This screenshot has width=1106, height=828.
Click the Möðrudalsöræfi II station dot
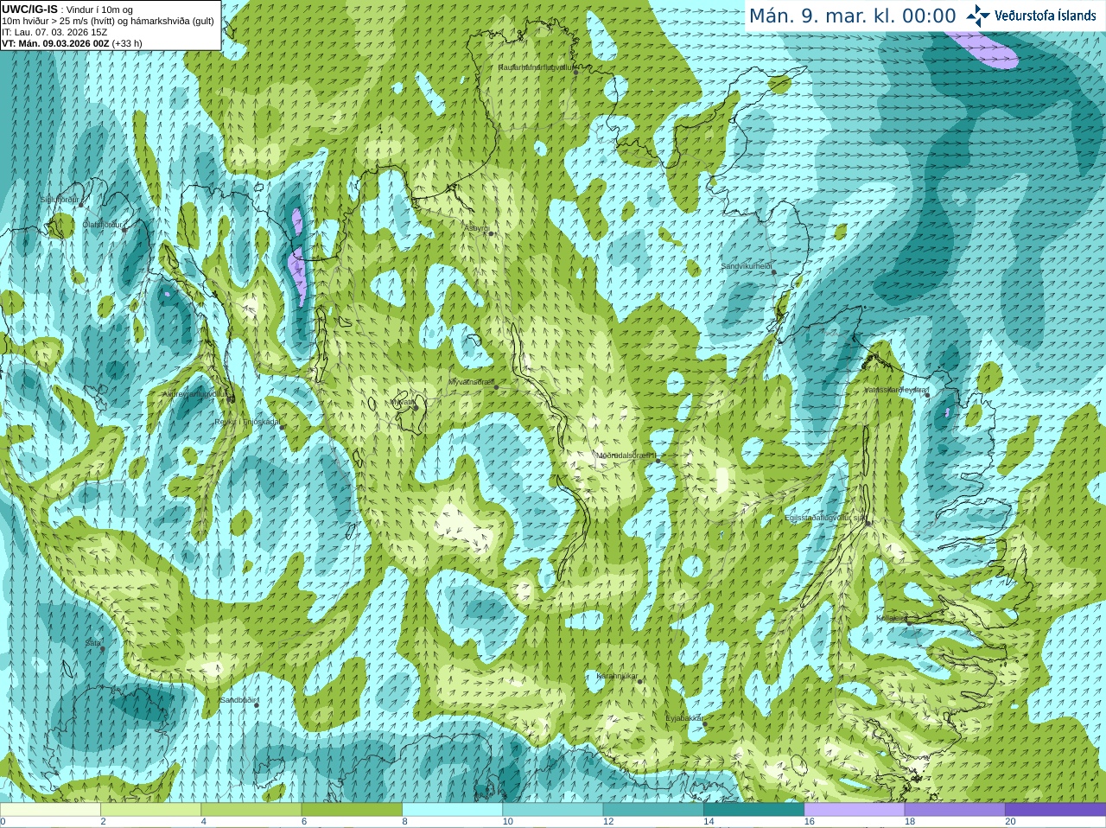click(x=658, y=460)
